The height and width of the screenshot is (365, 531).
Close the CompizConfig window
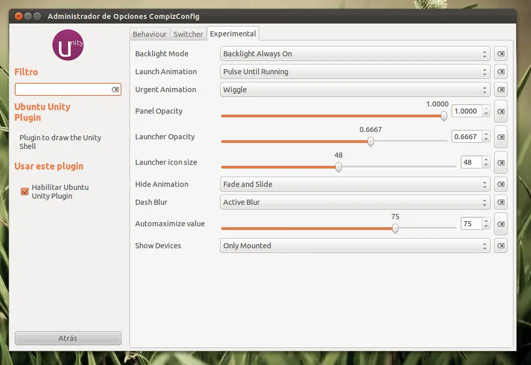coord(19,16)
